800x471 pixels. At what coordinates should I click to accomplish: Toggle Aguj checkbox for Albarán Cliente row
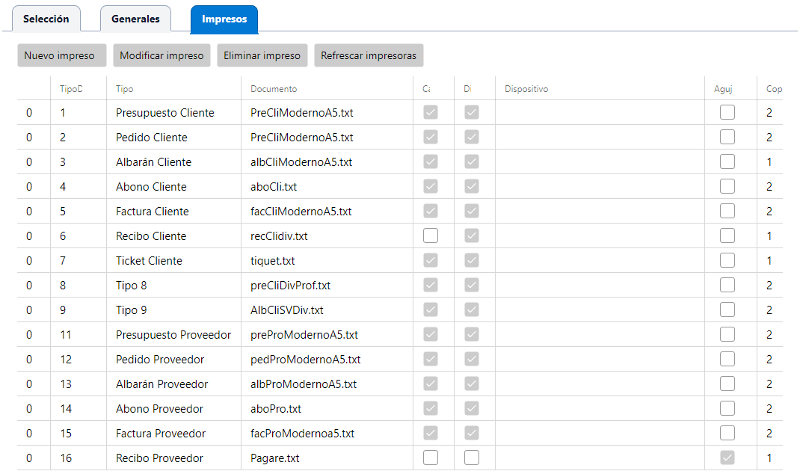(x=727, y=161)
